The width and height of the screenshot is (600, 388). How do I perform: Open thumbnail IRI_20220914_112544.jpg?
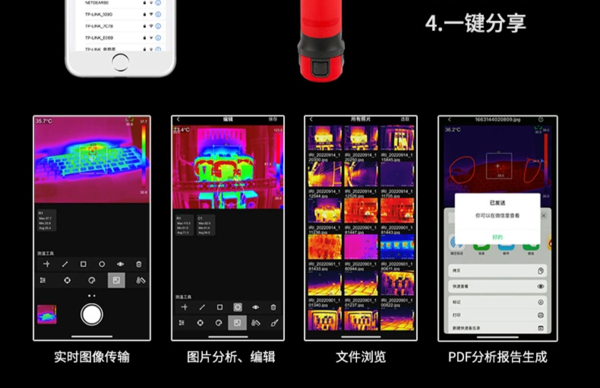tap(325, 174)
